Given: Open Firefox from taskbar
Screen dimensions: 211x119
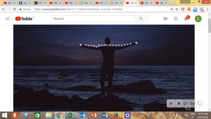Looking at the screenshot, I should coord(116,115).
